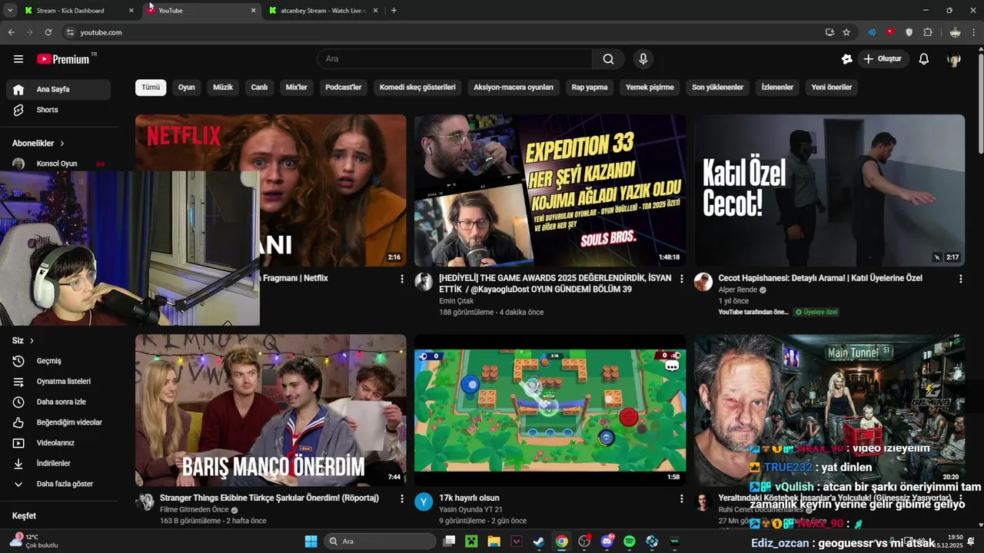Click the address bar URL youtube.com
Screen dimensions: 984x553
pyautogui.click(x=101, y=32)
